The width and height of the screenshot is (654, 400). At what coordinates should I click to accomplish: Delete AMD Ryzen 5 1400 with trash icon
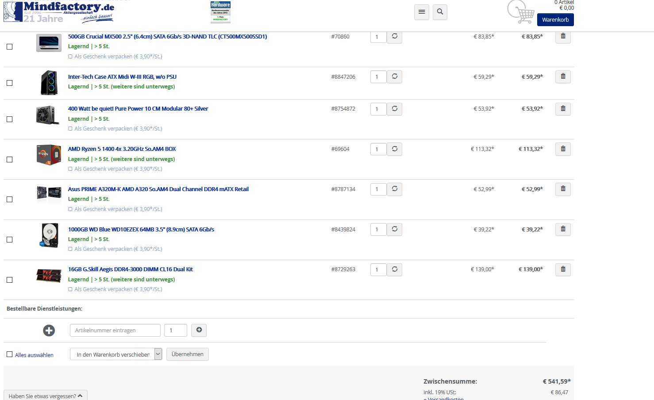(x=563, y=149)
